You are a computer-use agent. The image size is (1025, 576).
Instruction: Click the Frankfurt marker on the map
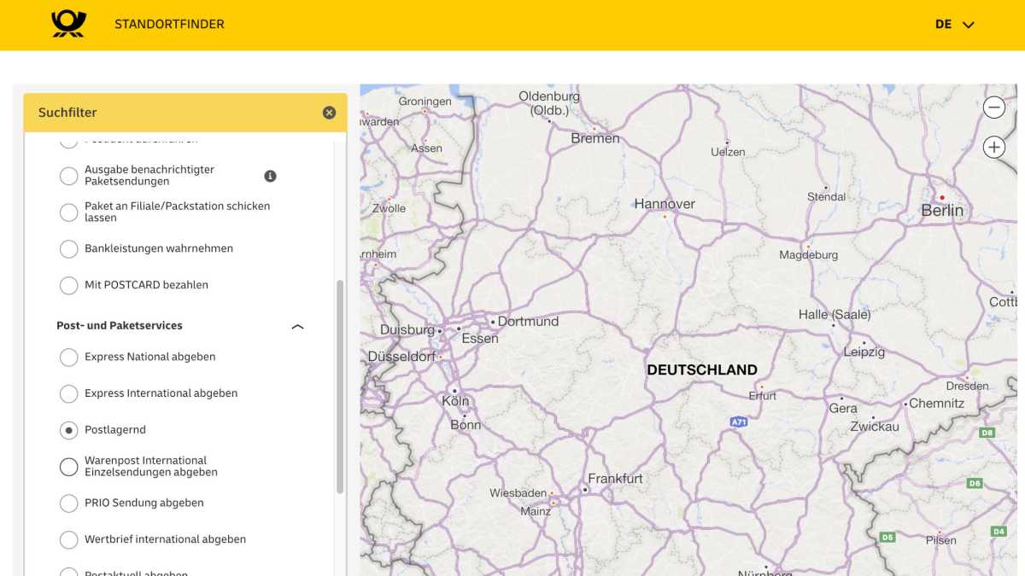tap(584, 490)
